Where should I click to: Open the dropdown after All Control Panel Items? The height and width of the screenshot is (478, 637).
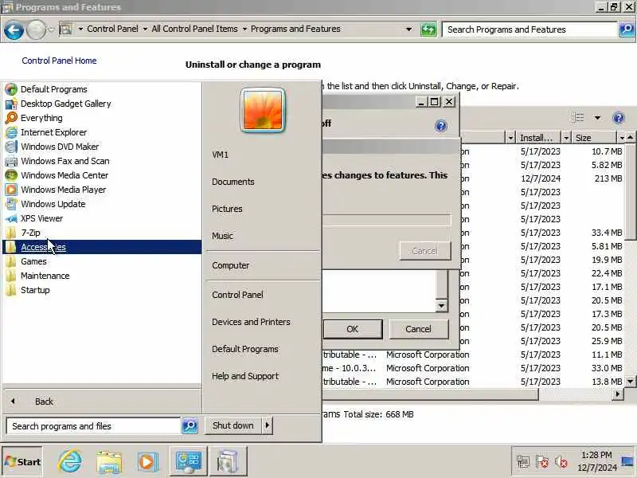pos(244,29)
